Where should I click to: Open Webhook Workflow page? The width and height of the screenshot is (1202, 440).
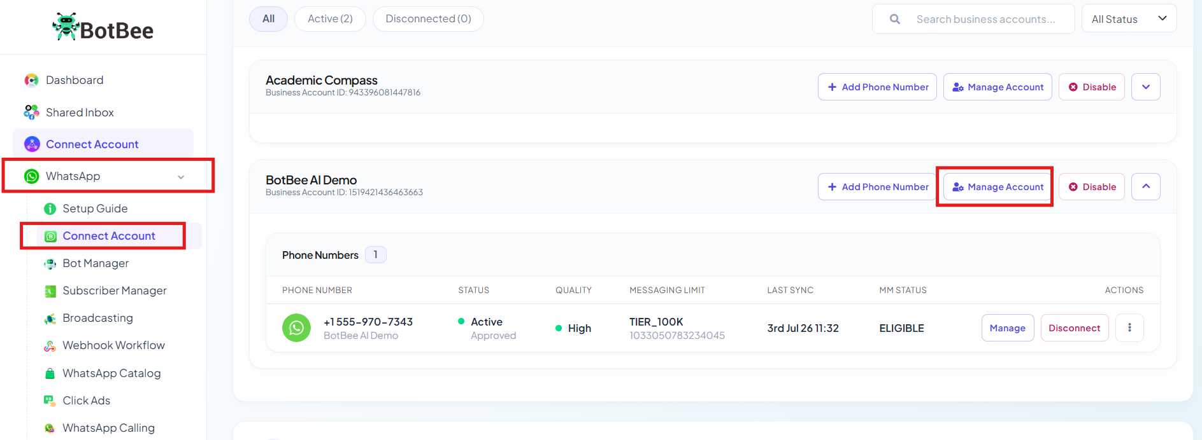click(114, 345)
